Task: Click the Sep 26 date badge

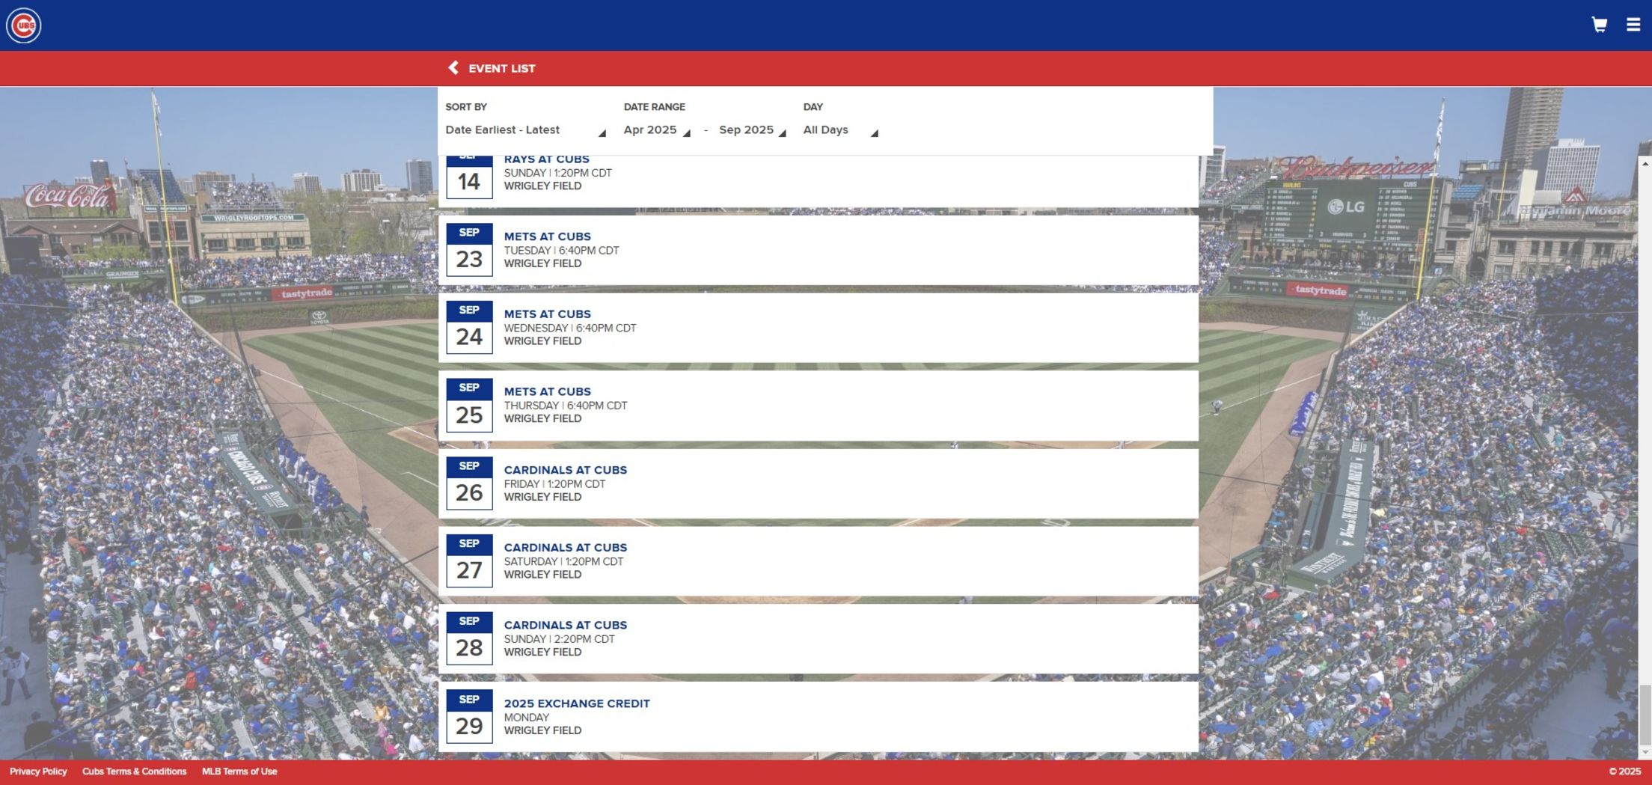Action: [469, 483]
